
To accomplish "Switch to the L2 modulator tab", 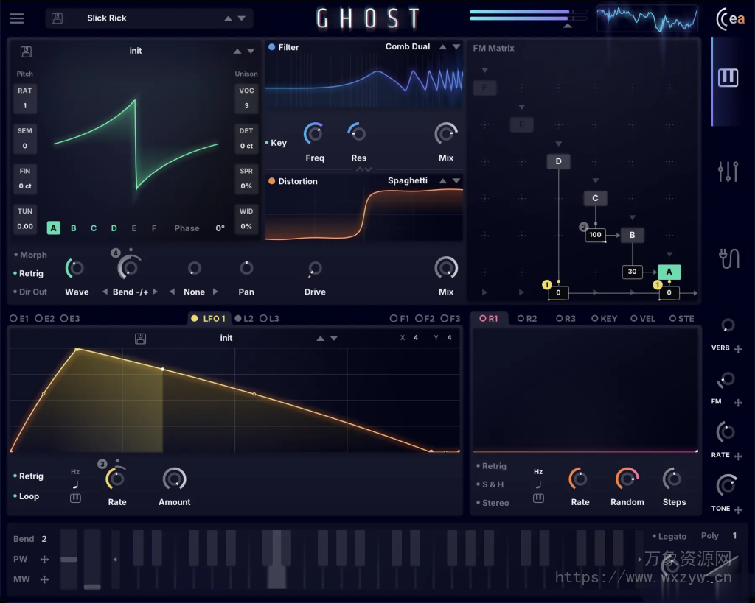I will coord(245,318).
